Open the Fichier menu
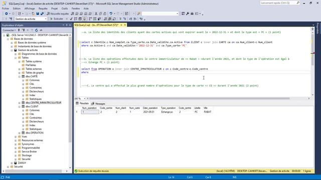The height and width of the screenshot is (180, 321). 6,8
